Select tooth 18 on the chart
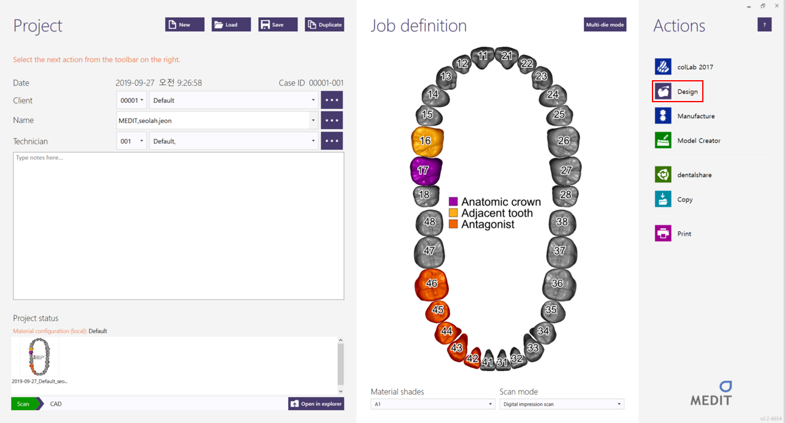Screen dimensions: 785x423 pos(425,195)
